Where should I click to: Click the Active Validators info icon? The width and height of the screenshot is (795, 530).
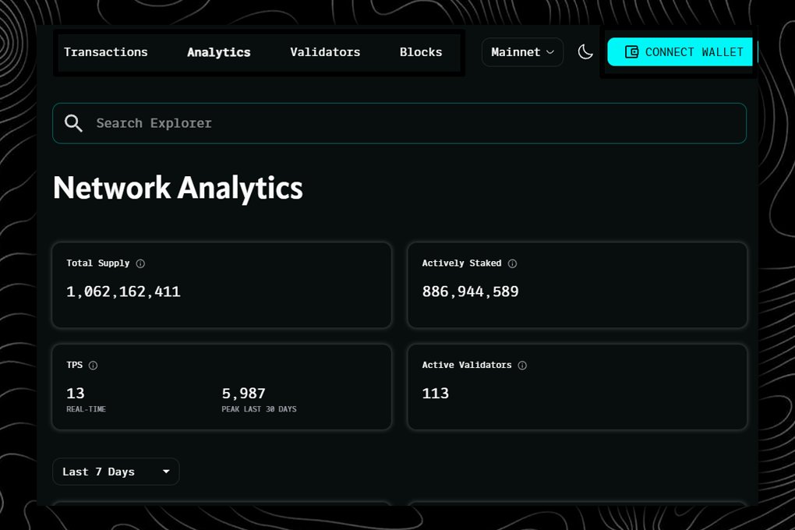tap(521, 365)
